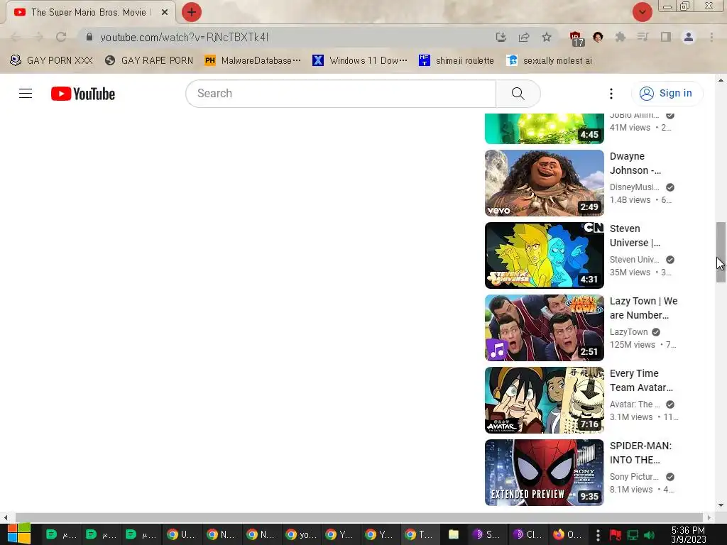Screen dimensions: 727x545
Task: Open uBlock Origin extension showing 17
Action: click(x=576, y=38)
